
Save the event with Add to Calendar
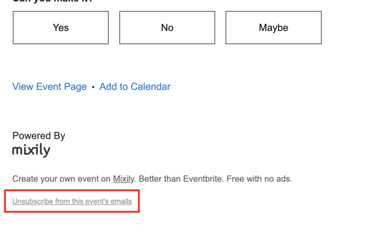click(135, 87)
